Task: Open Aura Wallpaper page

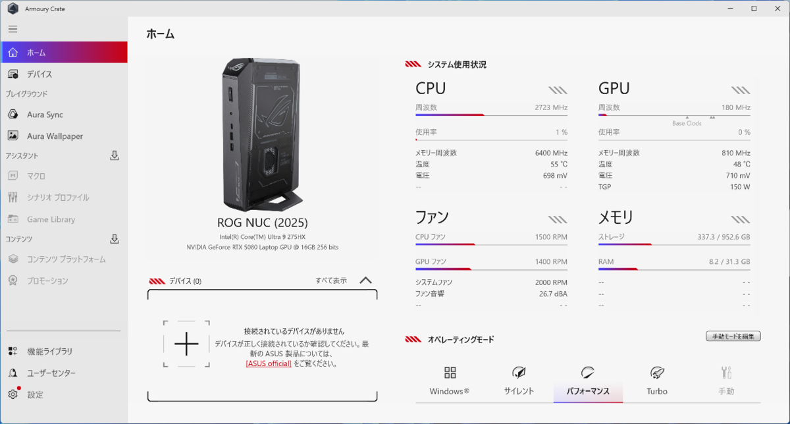Action: coord(64,136)
